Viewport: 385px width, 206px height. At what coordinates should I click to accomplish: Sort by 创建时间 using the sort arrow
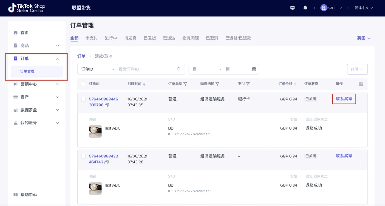tap(144, 84)
